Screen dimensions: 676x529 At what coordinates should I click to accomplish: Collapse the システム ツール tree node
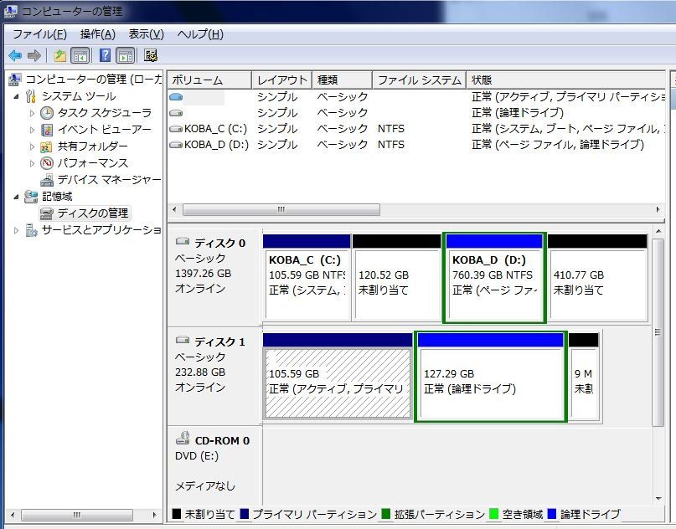click(x=16, y=96)
